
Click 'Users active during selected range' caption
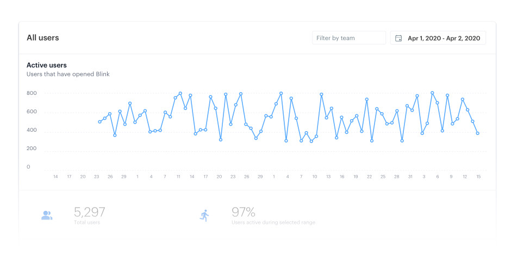point(273,223)
